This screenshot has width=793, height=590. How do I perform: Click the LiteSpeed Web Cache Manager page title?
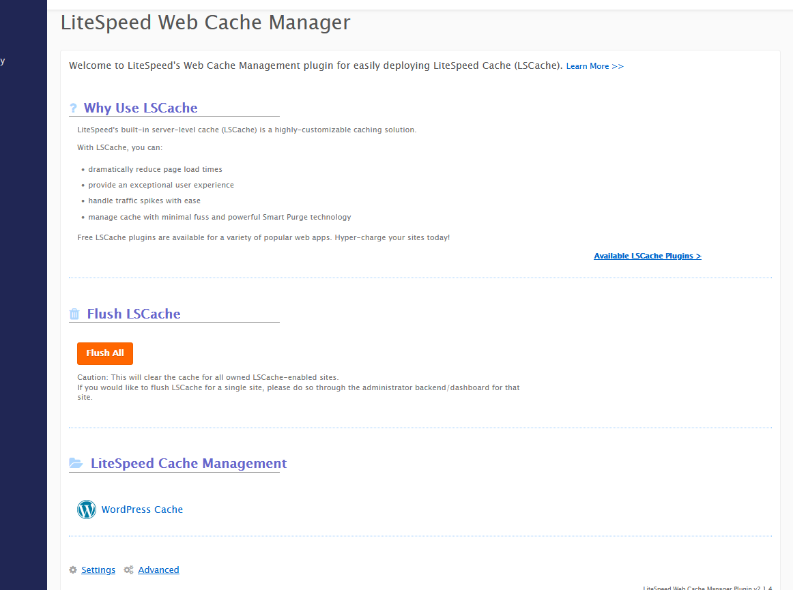pyautogui.click(x=205, y=23)
